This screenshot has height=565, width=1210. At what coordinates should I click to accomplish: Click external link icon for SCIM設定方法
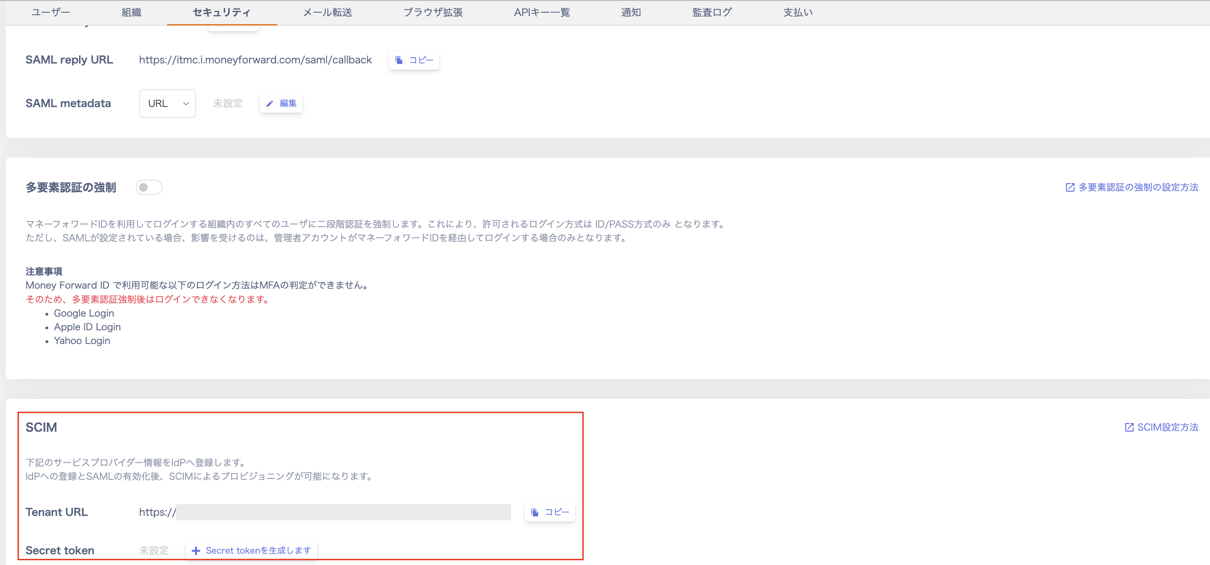tap(1129, 427)
